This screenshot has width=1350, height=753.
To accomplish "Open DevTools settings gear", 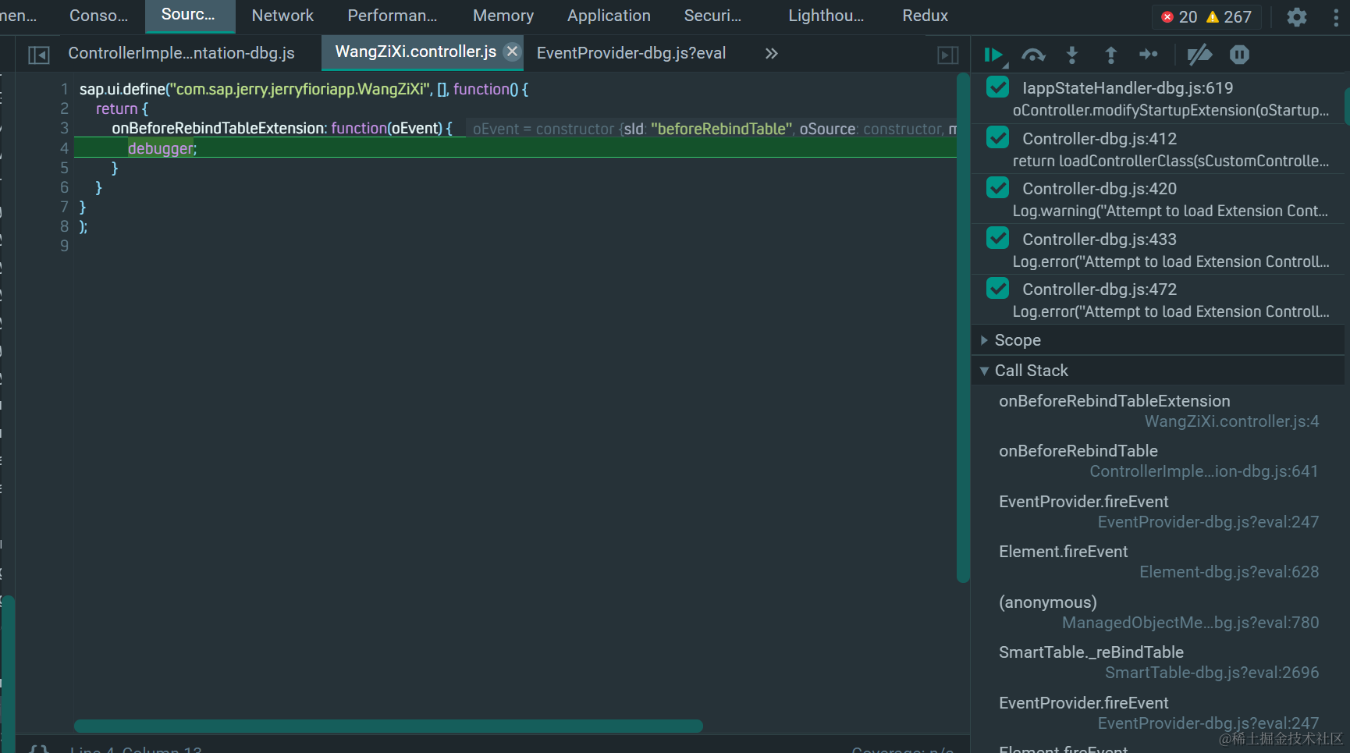I will (x=1297, y=16).
